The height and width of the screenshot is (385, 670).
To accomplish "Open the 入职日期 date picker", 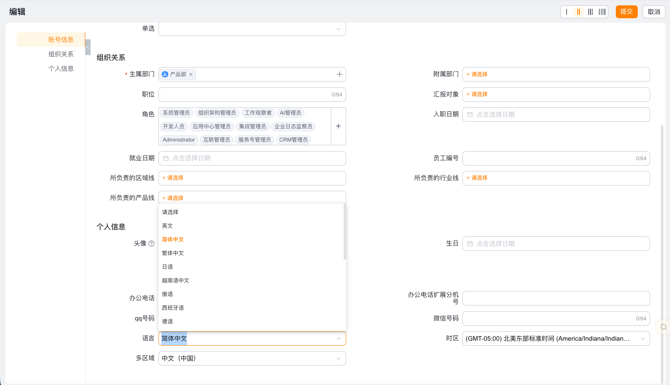I will coord(556,115).
